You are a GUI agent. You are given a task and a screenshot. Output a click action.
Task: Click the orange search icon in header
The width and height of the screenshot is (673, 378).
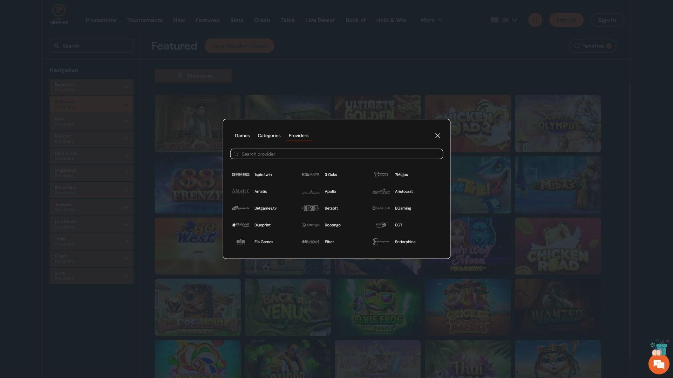click(535, 20)
